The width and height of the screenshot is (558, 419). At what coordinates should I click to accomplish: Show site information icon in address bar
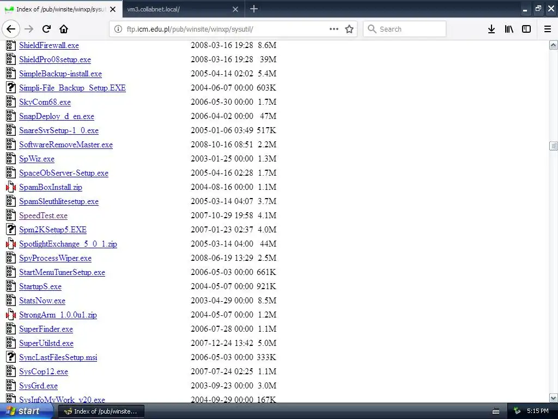click(x=118, y=29)
